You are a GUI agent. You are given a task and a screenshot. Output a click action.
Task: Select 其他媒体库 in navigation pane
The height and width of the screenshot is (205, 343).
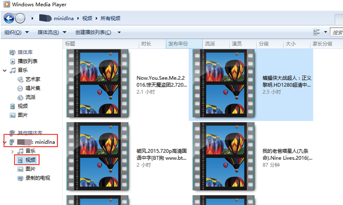[x=30, y=133]
